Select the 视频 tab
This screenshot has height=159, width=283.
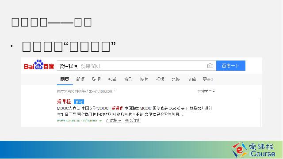tap(160, 79)
